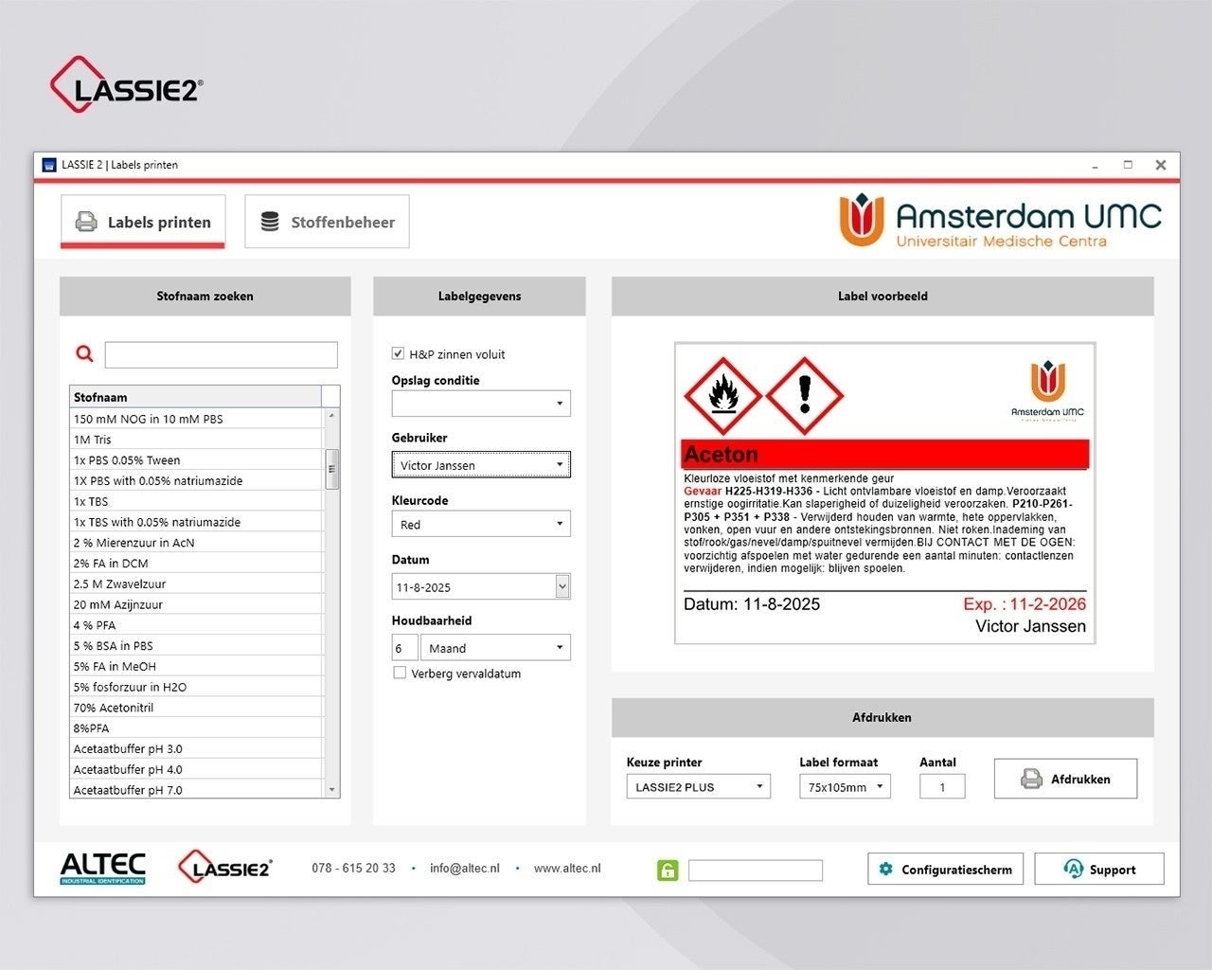This screenshot has width=1212, height=970.
Task: Click the printer icon on Afdrukken button
Action: 1031,780
